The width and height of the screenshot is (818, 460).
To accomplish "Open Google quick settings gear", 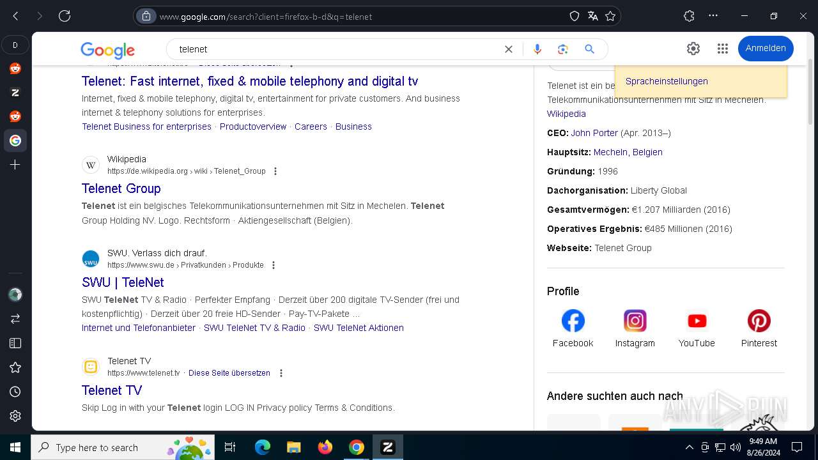I will point(693,49).
